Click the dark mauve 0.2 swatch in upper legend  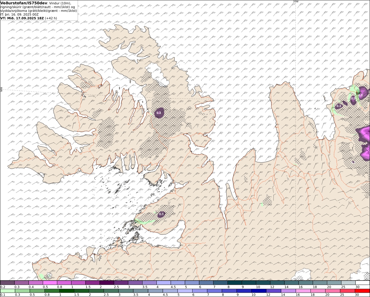[7, 283]
